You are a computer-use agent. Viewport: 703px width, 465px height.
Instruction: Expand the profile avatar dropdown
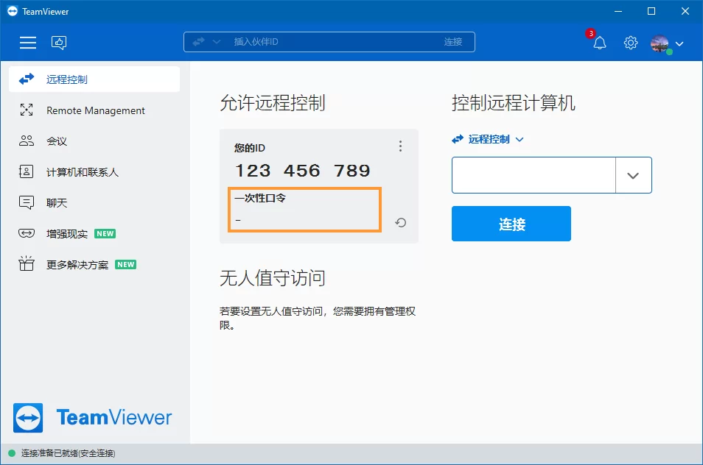pos(661,43)
